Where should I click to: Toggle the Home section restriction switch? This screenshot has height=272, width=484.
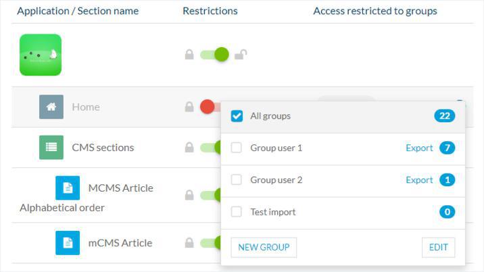coord(210,107)
